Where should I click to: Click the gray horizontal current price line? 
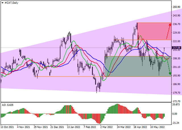tap(86, 48)
